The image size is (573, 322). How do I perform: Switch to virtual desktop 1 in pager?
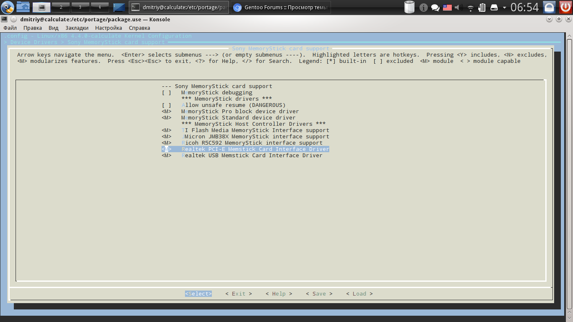point(42,7)
